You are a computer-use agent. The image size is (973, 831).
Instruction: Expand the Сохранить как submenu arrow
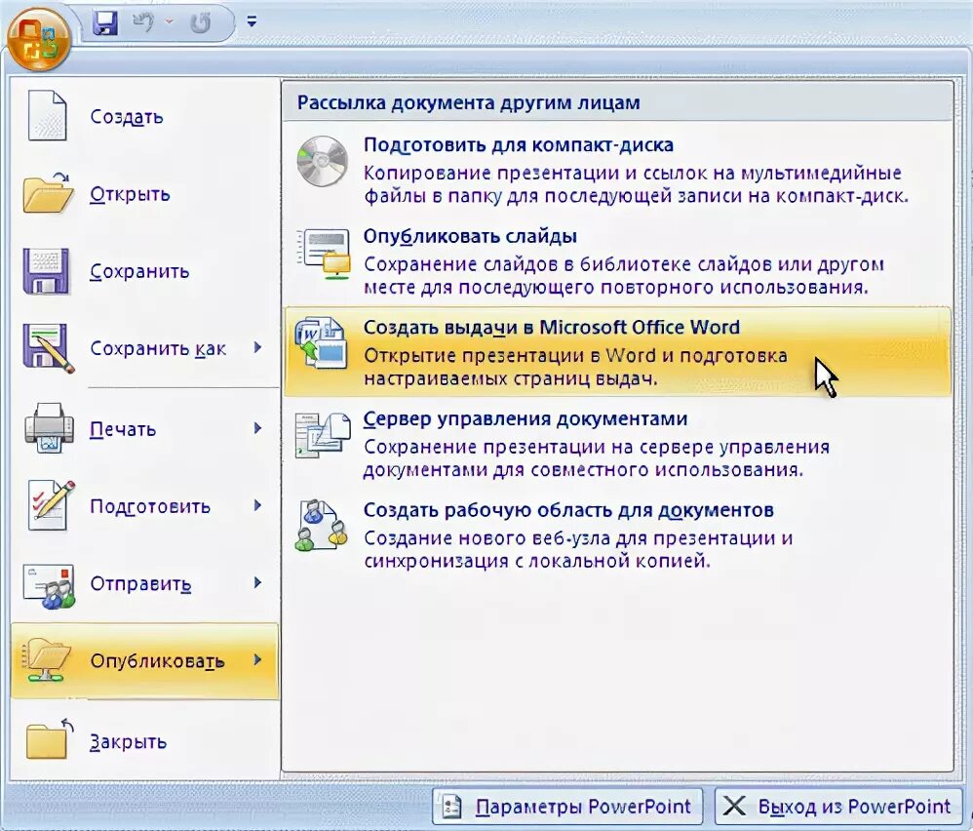(x=257, y=347)
